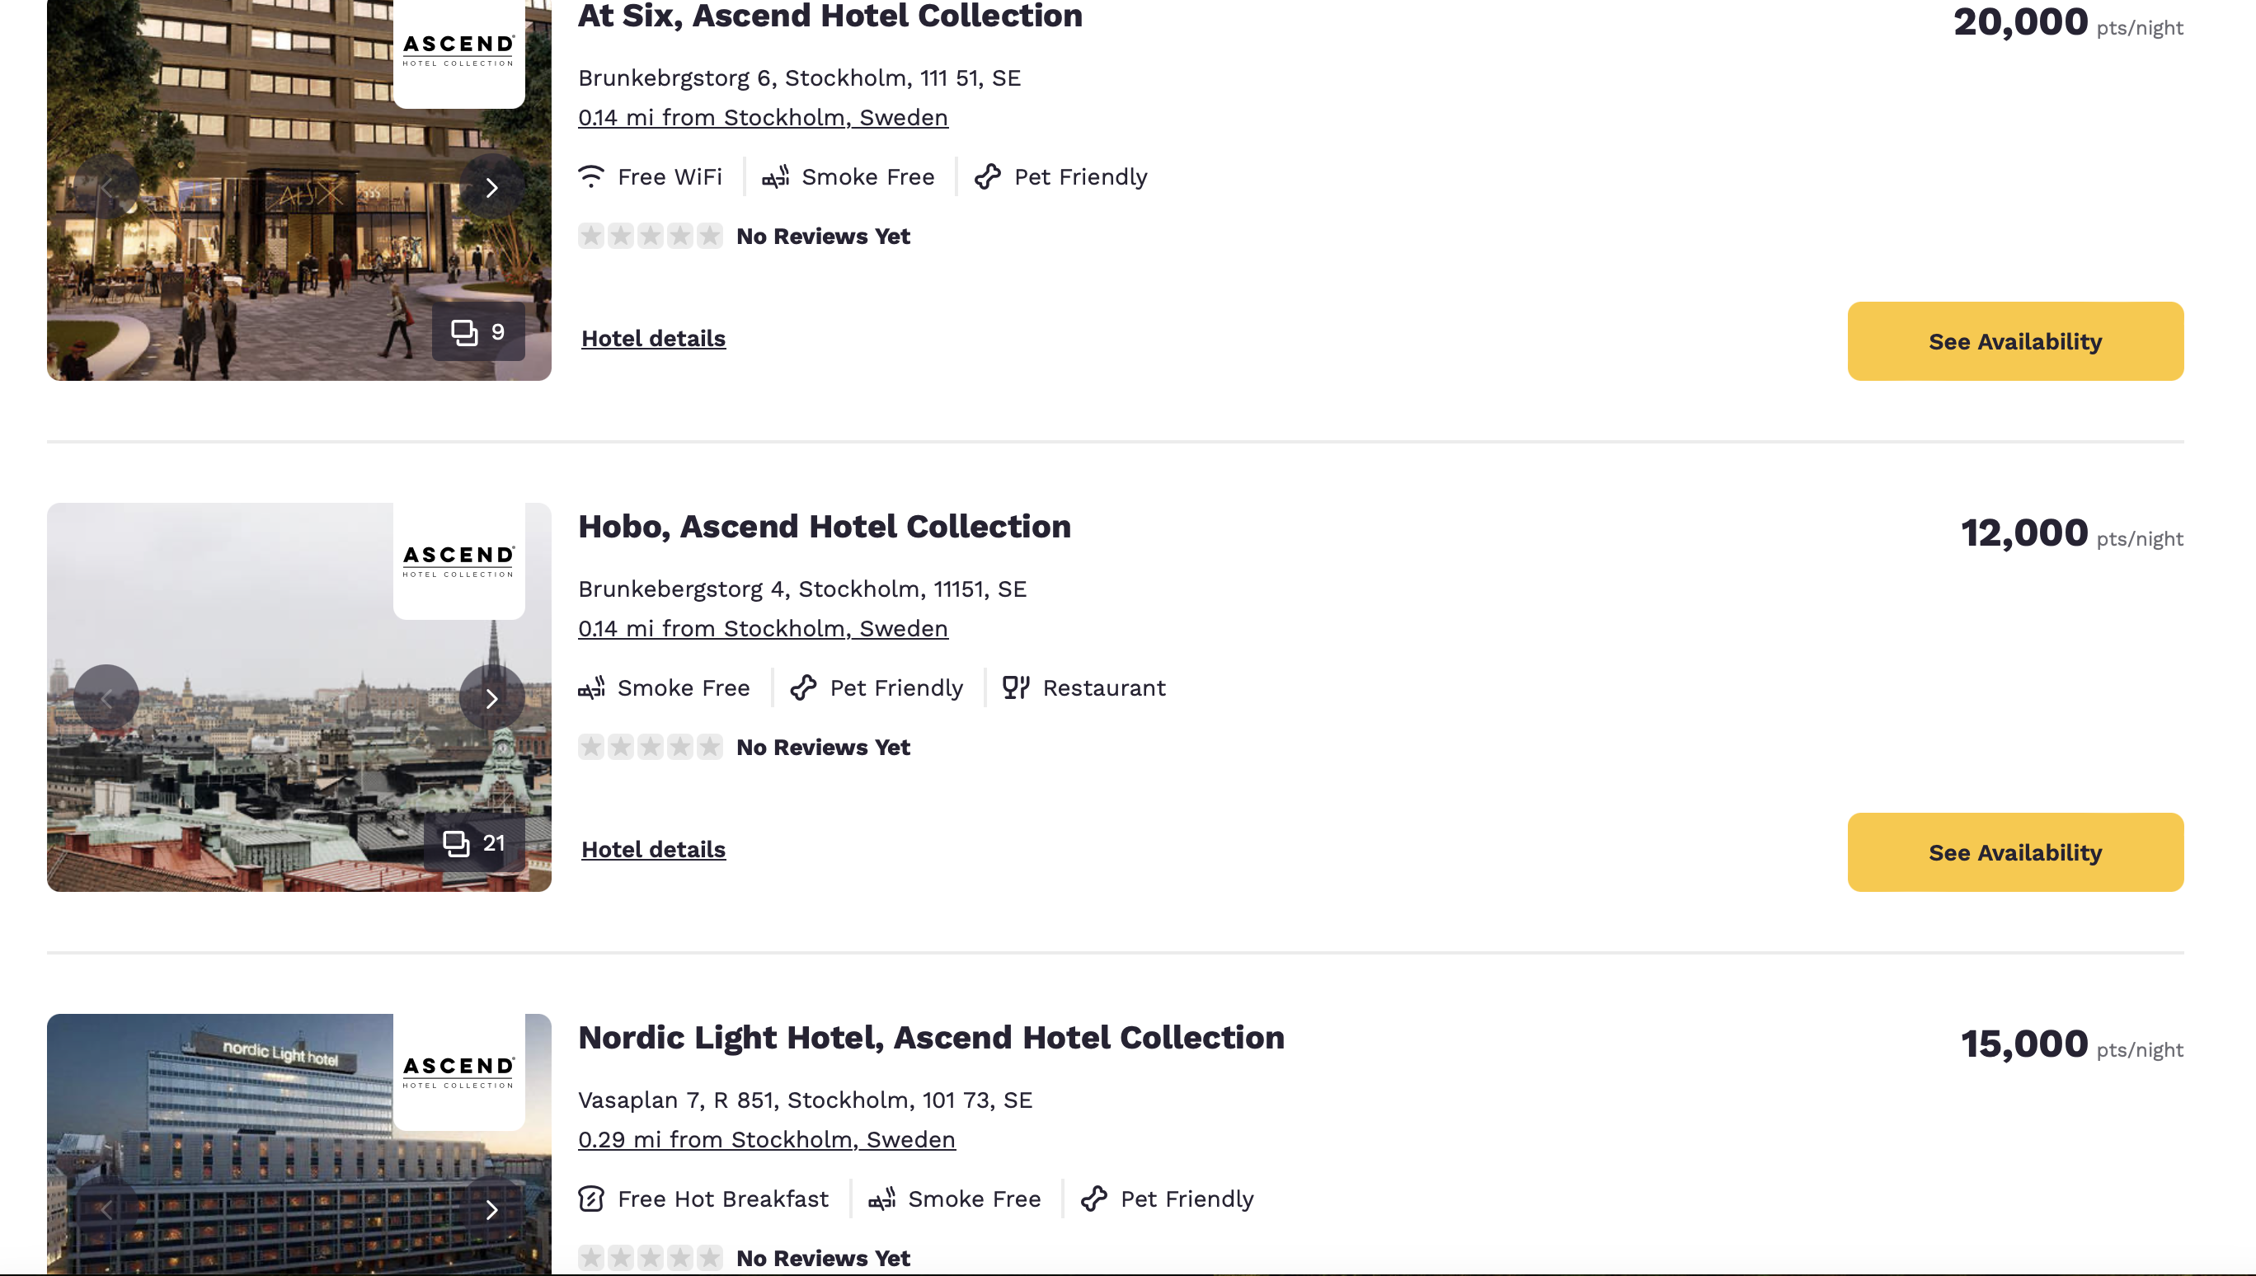Screen dimensions: 2256x1276
Task: Open Nordic Light Hotel title
Action: point(931,1038)
